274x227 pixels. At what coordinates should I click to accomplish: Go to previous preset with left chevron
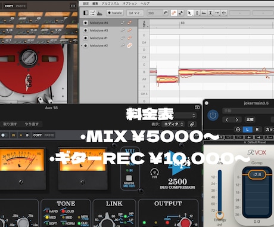[227, 119]
